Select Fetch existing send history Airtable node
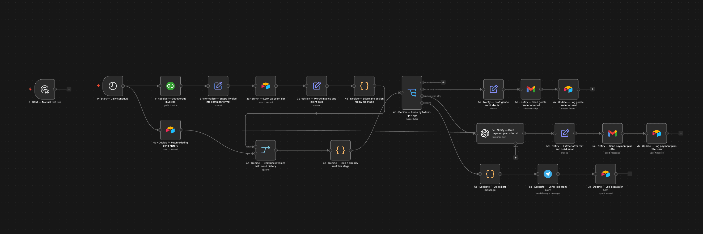The width and height of the screenshot is (703, 234). coord(170,130)
